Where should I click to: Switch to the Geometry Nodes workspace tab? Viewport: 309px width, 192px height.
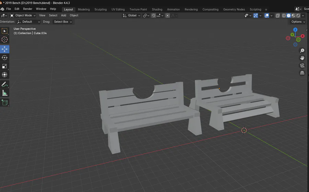tap(234, 10)
